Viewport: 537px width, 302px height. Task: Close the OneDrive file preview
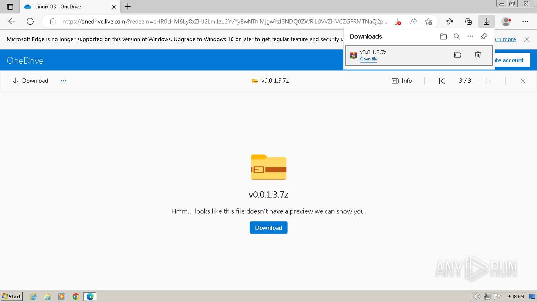[523, 81]
